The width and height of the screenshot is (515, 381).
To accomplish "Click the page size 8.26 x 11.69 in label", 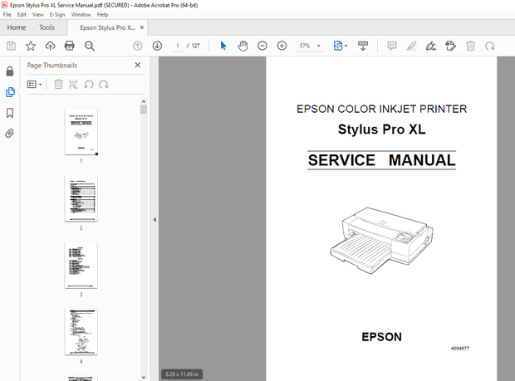I will tap(182, 374).
